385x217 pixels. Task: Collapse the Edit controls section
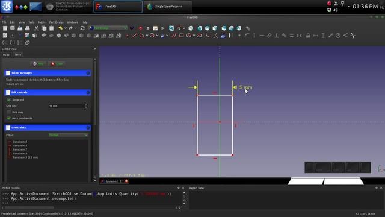(88, 92)
